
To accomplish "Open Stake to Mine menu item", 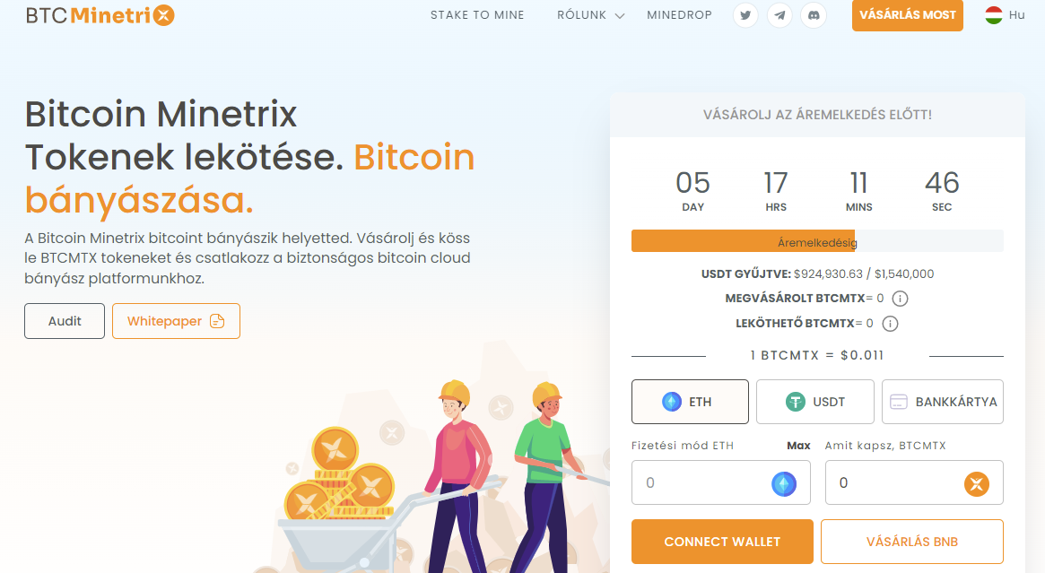I will (477, 15).
